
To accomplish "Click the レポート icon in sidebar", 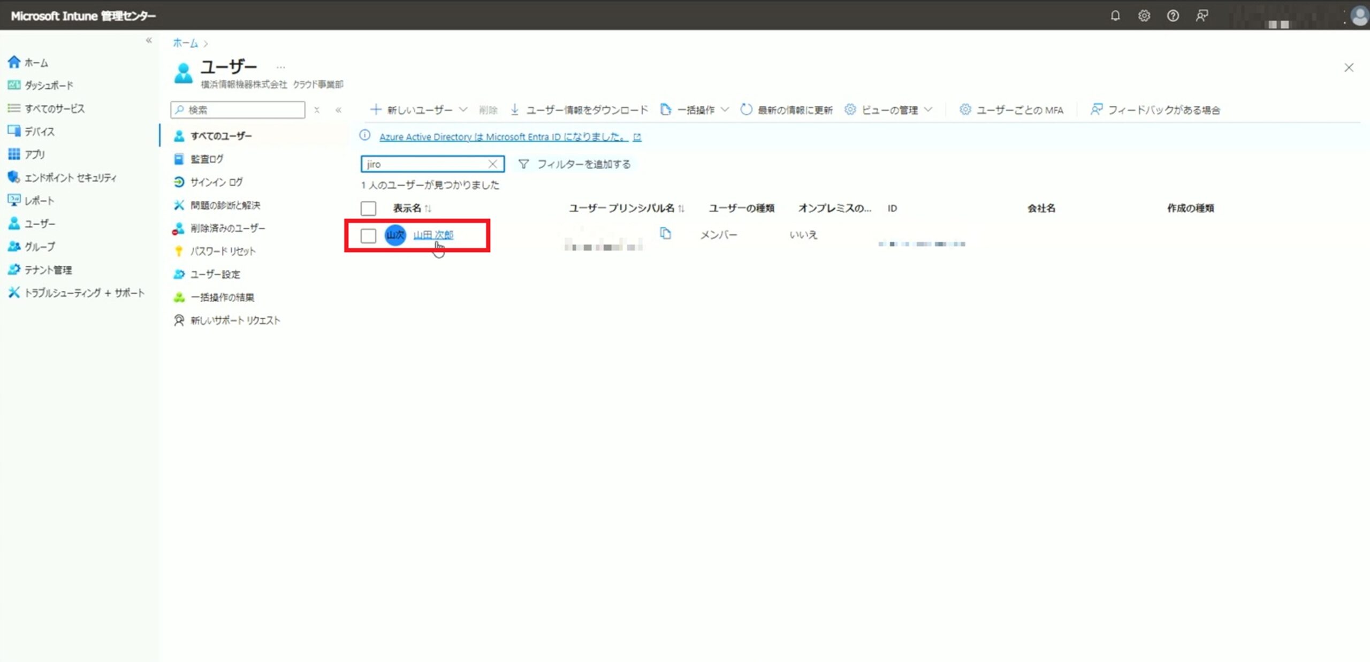I will tap(14, 201).
